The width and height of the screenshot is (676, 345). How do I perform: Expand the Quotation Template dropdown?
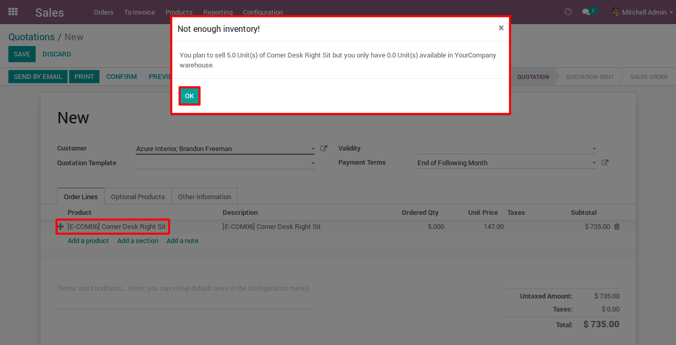(x=313, y=163)
